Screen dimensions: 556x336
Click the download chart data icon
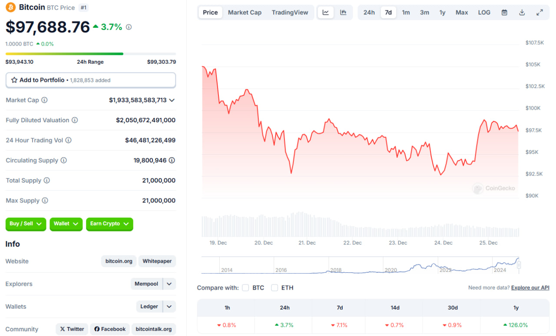(x=522, y=13)
